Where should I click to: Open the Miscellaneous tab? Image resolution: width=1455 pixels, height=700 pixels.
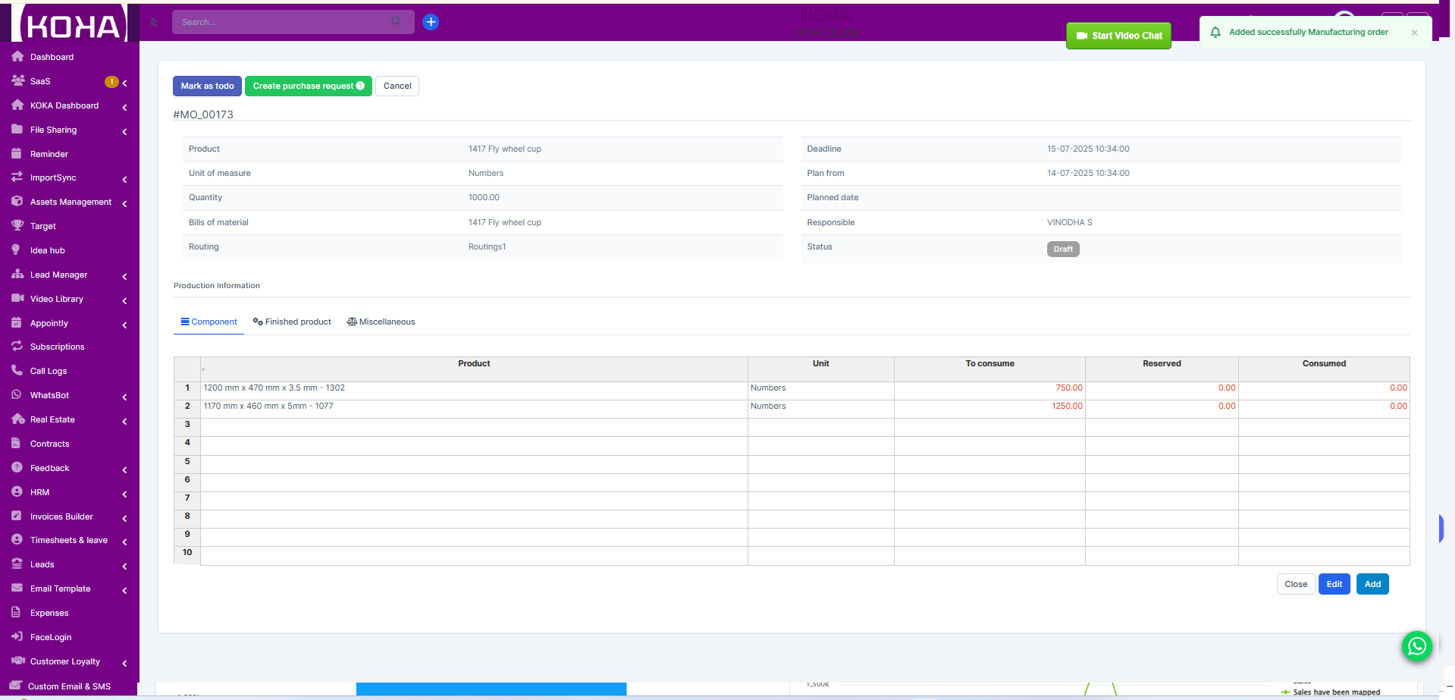click(381, 322)
